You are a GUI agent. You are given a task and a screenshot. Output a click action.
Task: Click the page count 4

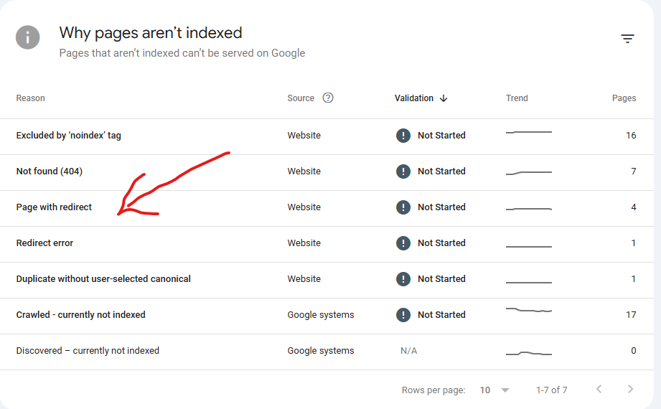pyautogui.click(x=633, y=207)
